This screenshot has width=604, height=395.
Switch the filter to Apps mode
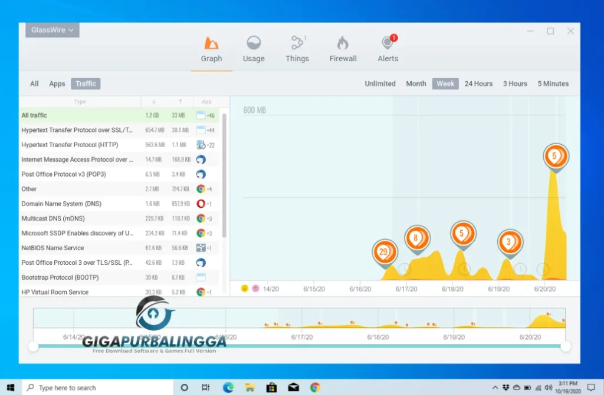point(57,84)
